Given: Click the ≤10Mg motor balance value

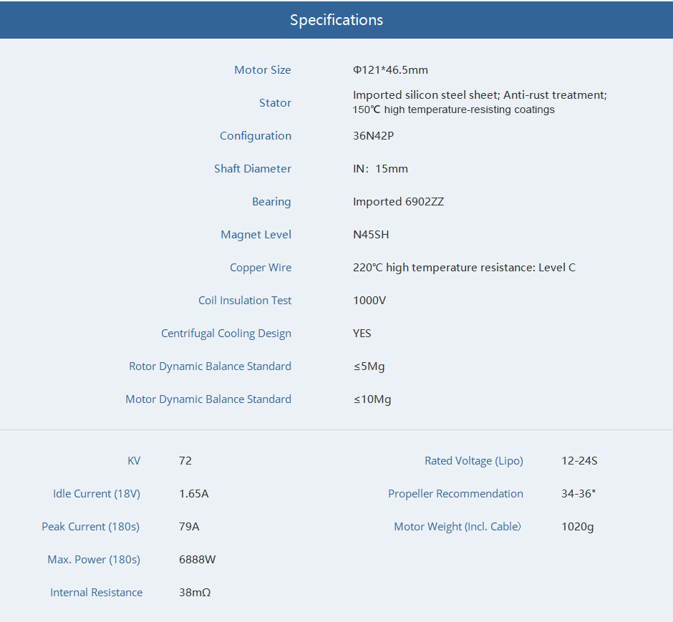Looking at the screenshot, I should coord(372,399).
